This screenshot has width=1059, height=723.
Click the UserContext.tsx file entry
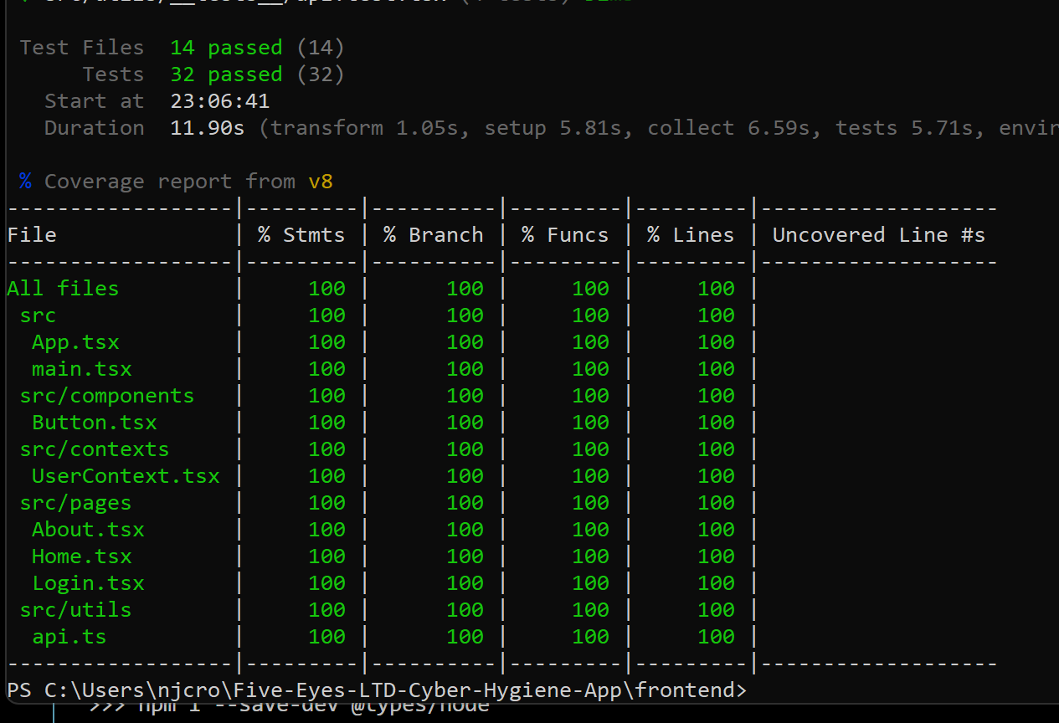click(125, 475)
